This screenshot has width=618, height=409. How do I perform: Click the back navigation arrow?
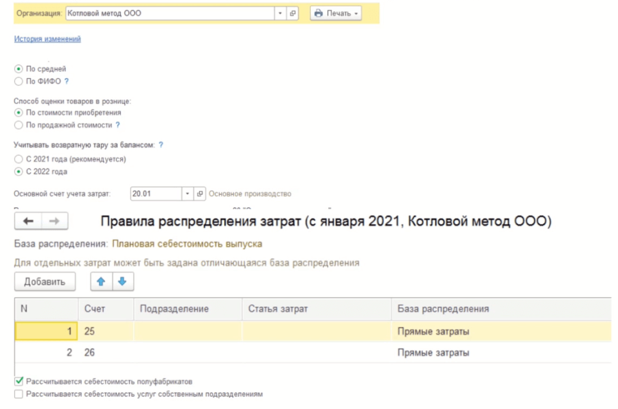(x=28, y=222)
